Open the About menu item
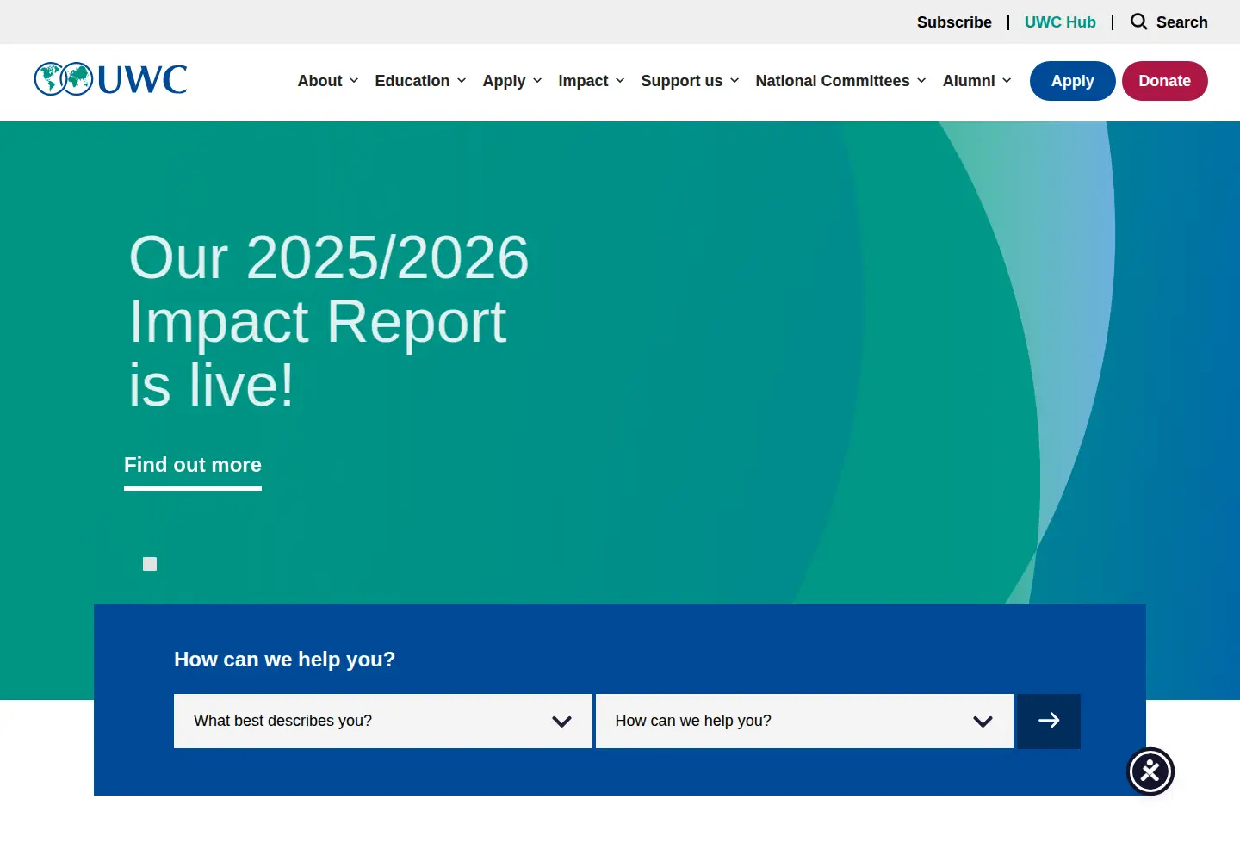1240x861 pixels. 319,81
